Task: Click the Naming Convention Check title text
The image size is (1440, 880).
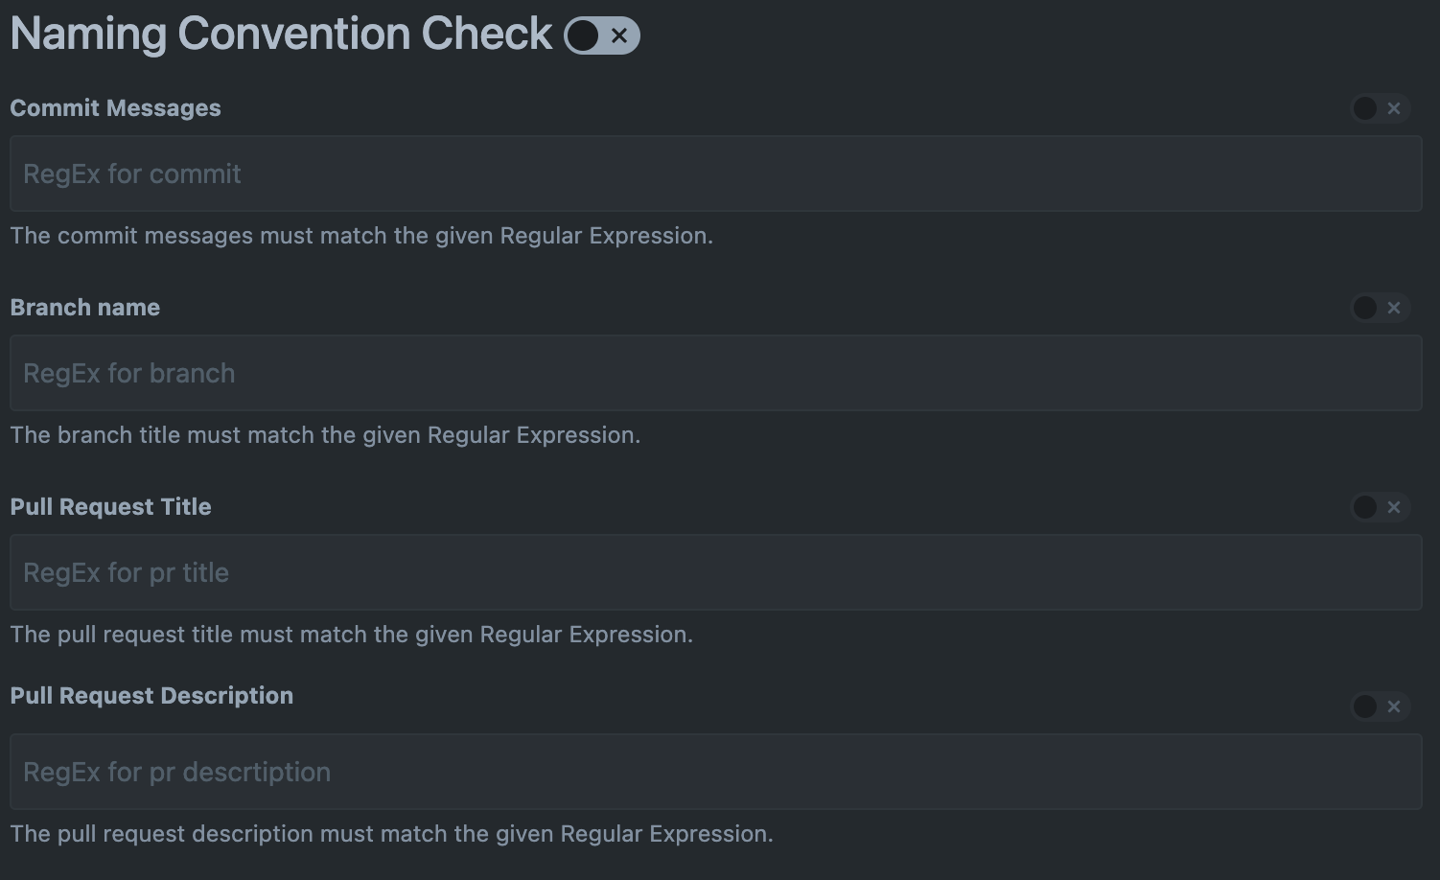Action: click(x=278, y=35)
